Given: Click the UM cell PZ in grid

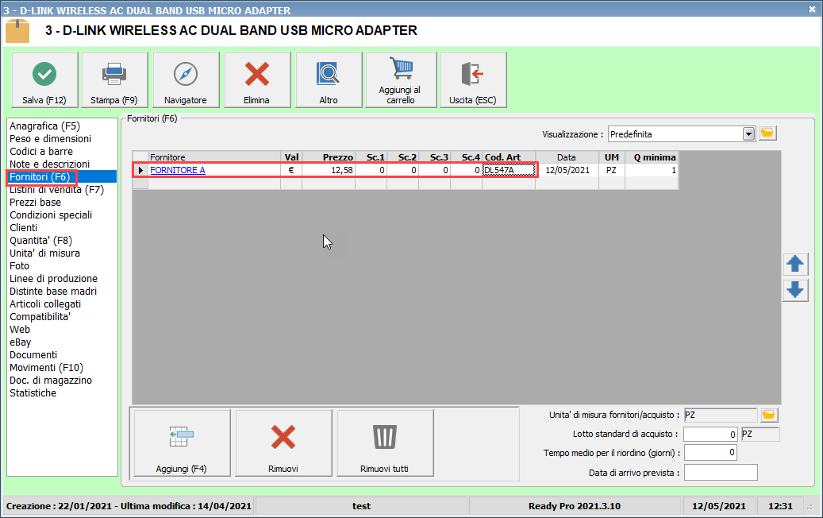Looking at the screenshot, I should point(611,170).
